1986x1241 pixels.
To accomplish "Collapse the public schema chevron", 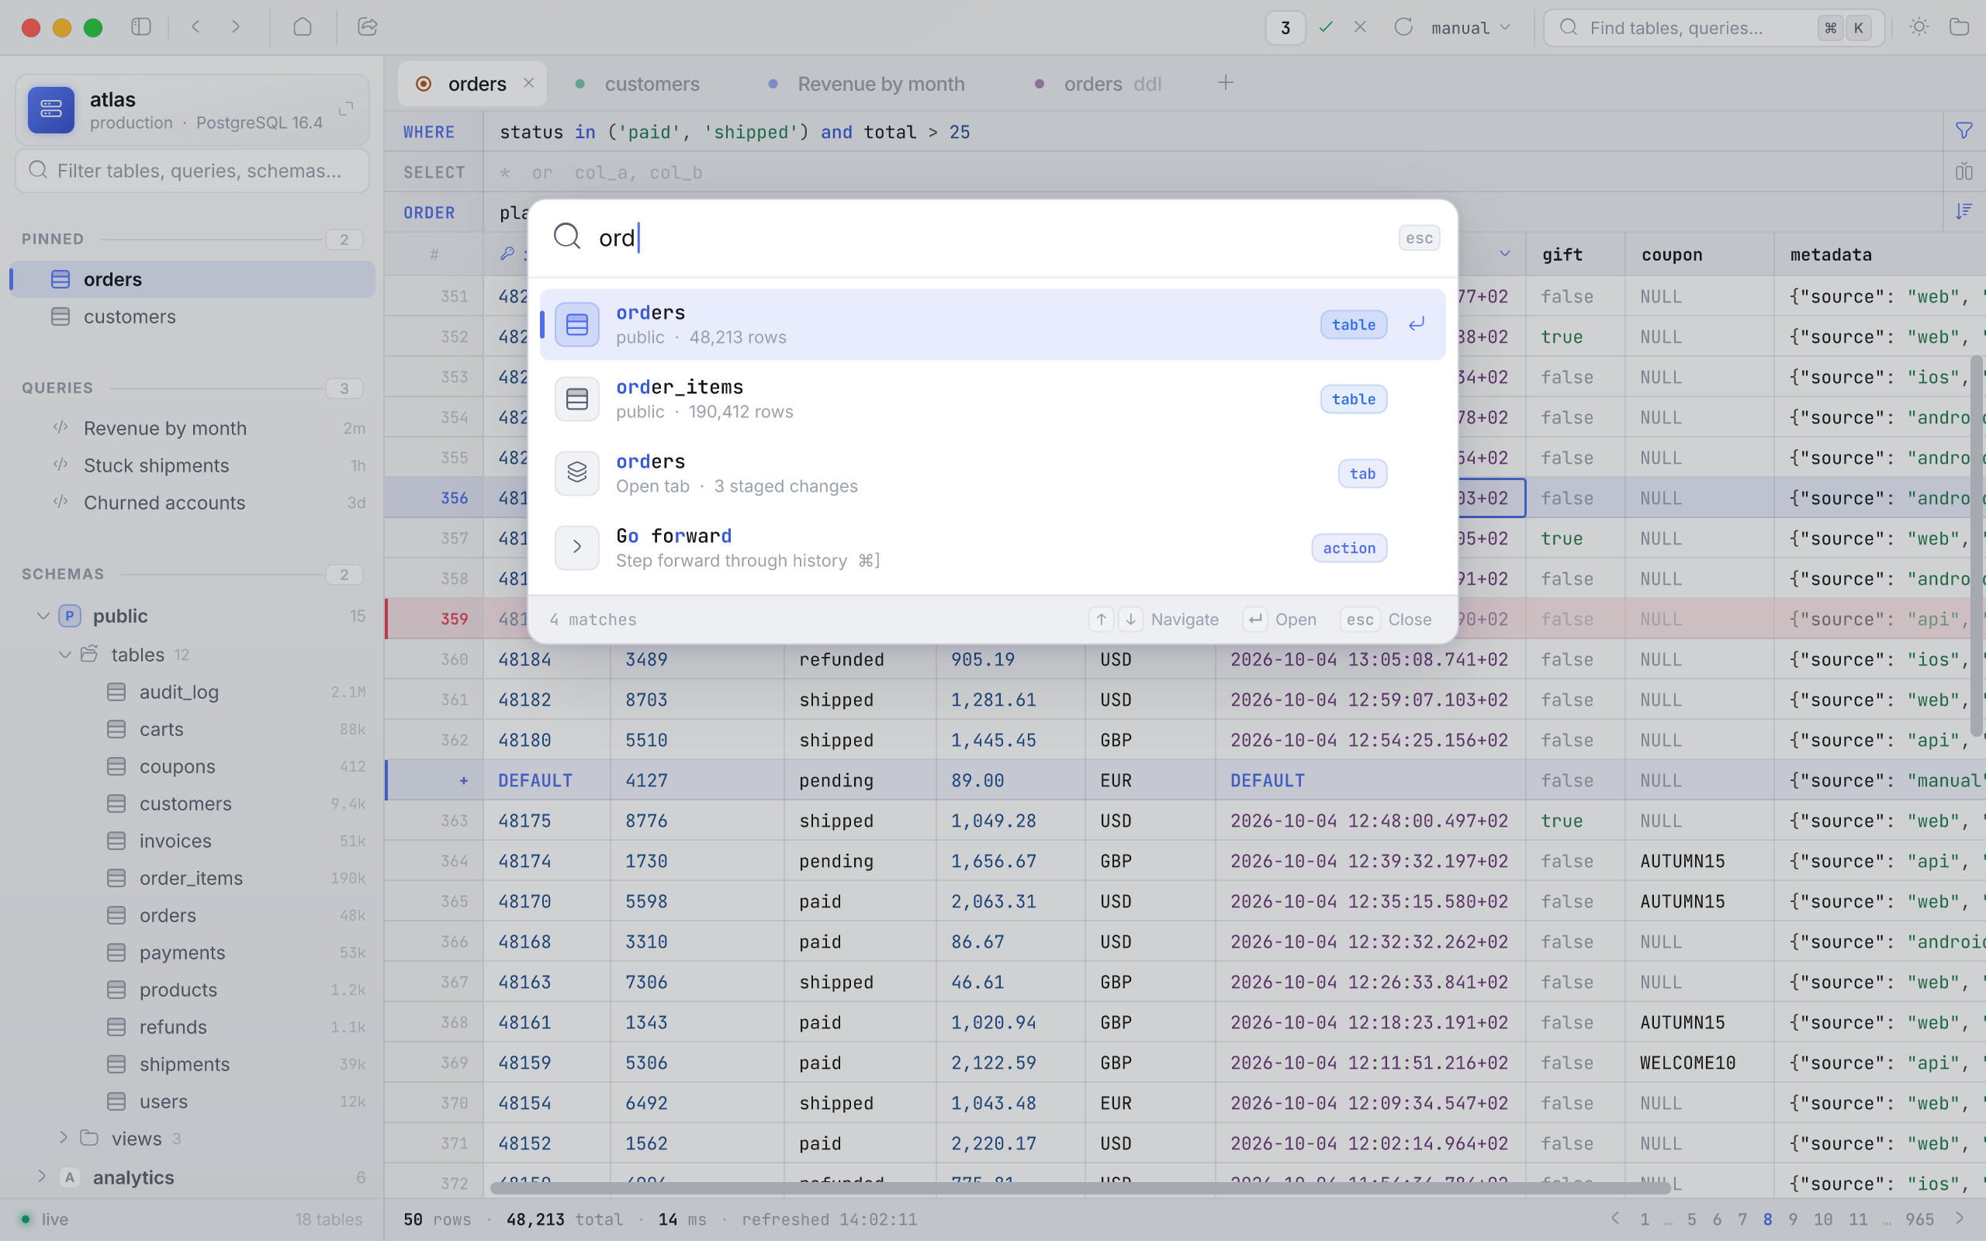I will click(43, 616).
